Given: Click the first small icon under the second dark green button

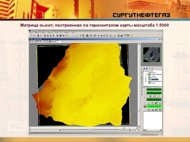Looking at the screenshot, I should (150, 96).
